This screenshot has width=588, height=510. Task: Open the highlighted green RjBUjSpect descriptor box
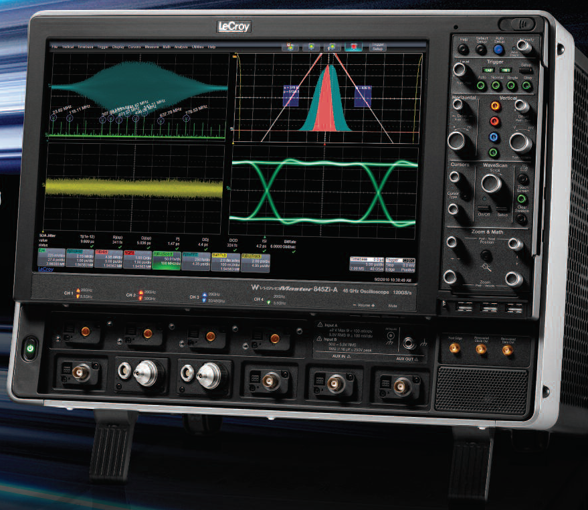(x=167, y=259)
